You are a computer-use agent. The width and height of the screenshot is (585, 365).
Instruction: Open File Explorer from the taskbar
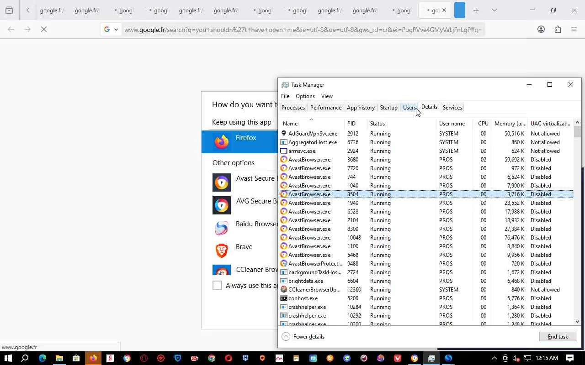59,358
